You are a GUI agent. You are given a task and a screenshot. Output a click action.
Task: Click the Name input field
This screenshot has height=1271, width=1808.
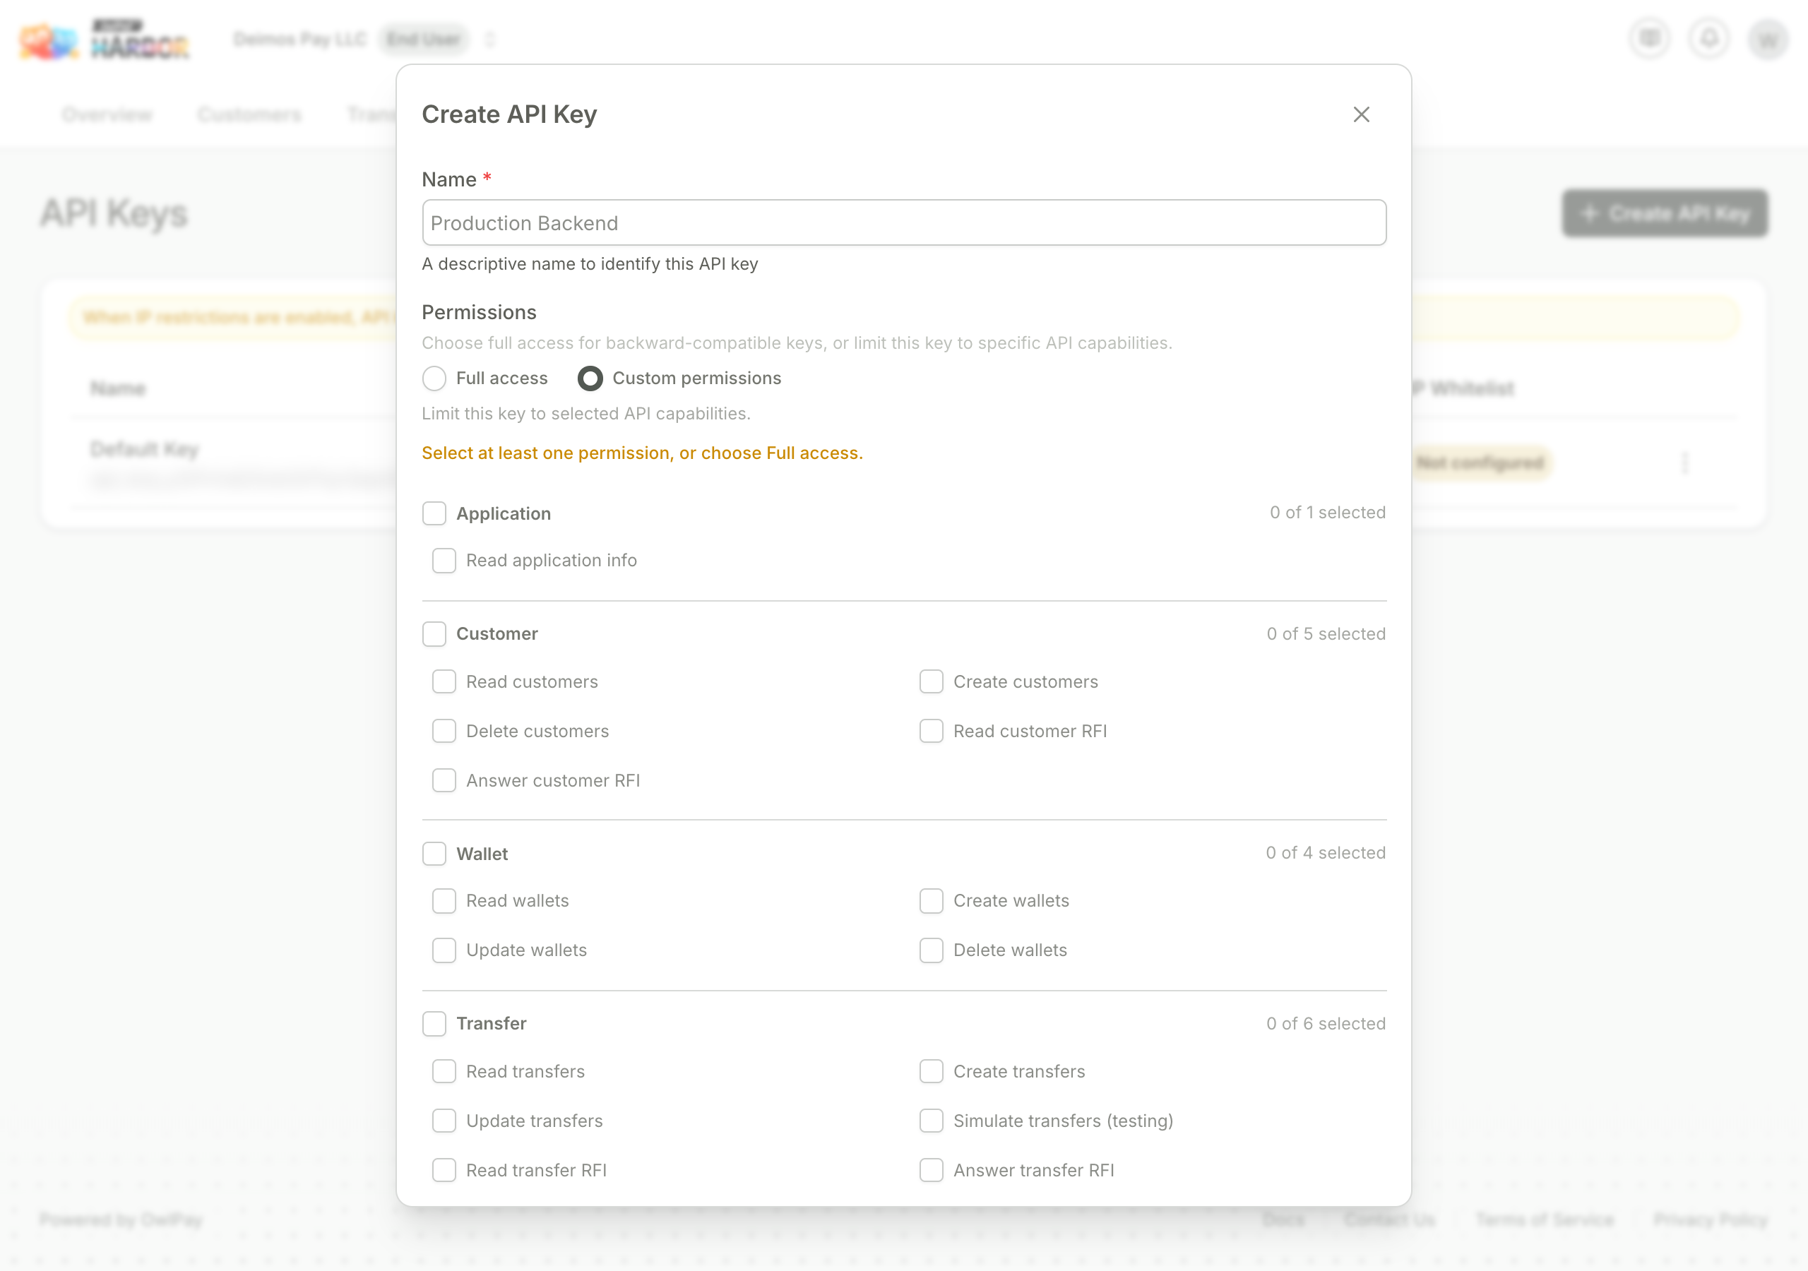click(903, 223)
